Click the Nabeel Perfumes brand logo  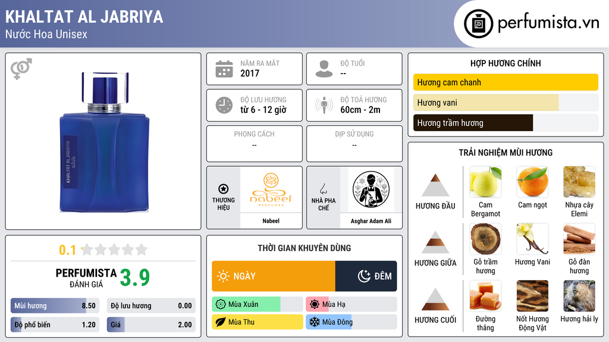[271, 190]
